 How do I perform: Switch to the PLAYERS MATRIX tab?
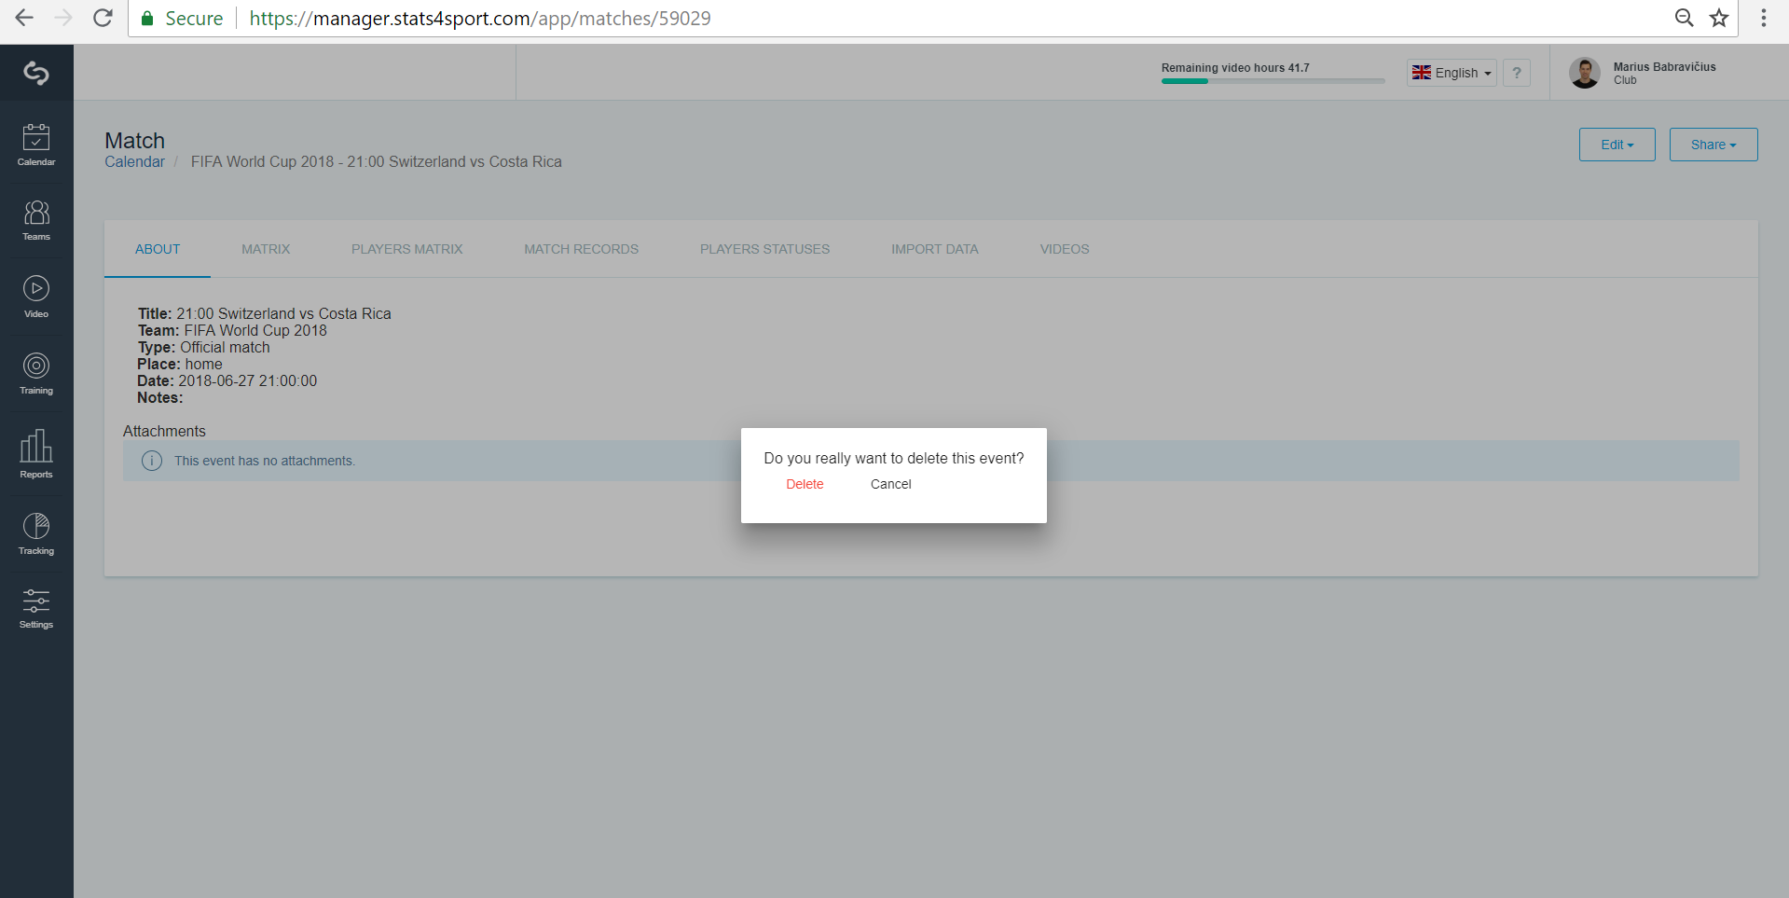[406, 249]
